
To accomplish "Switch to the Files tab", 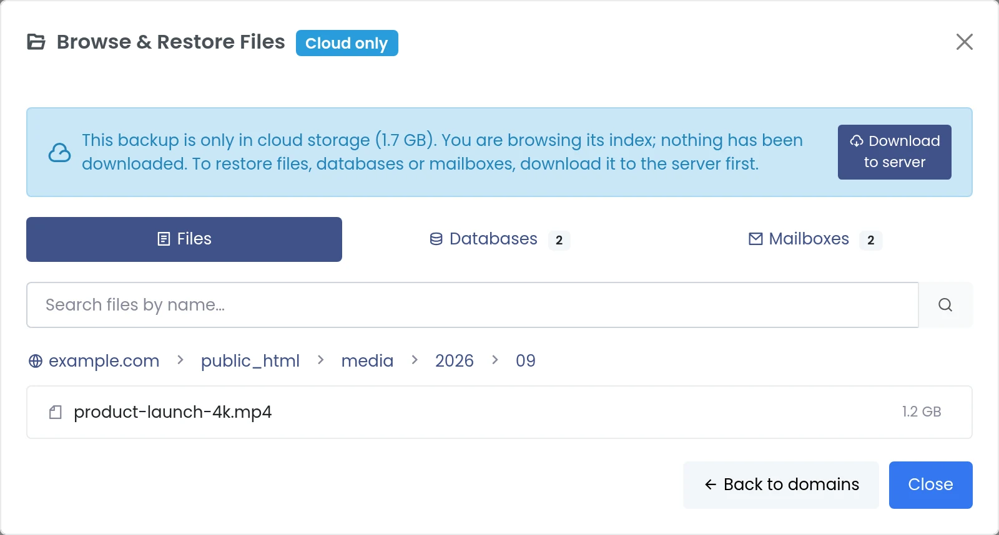I will click(184, 239).
